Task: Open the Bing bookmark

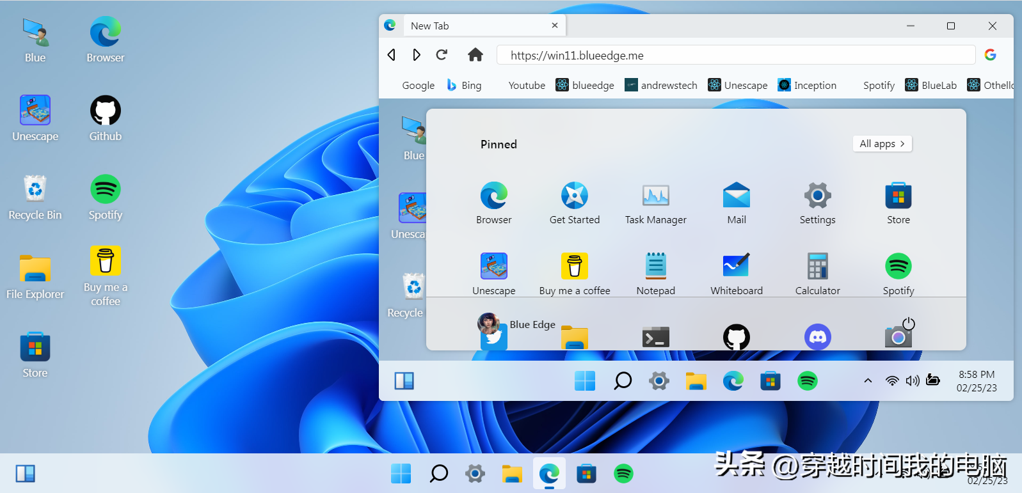Action: tap(464, 86)
